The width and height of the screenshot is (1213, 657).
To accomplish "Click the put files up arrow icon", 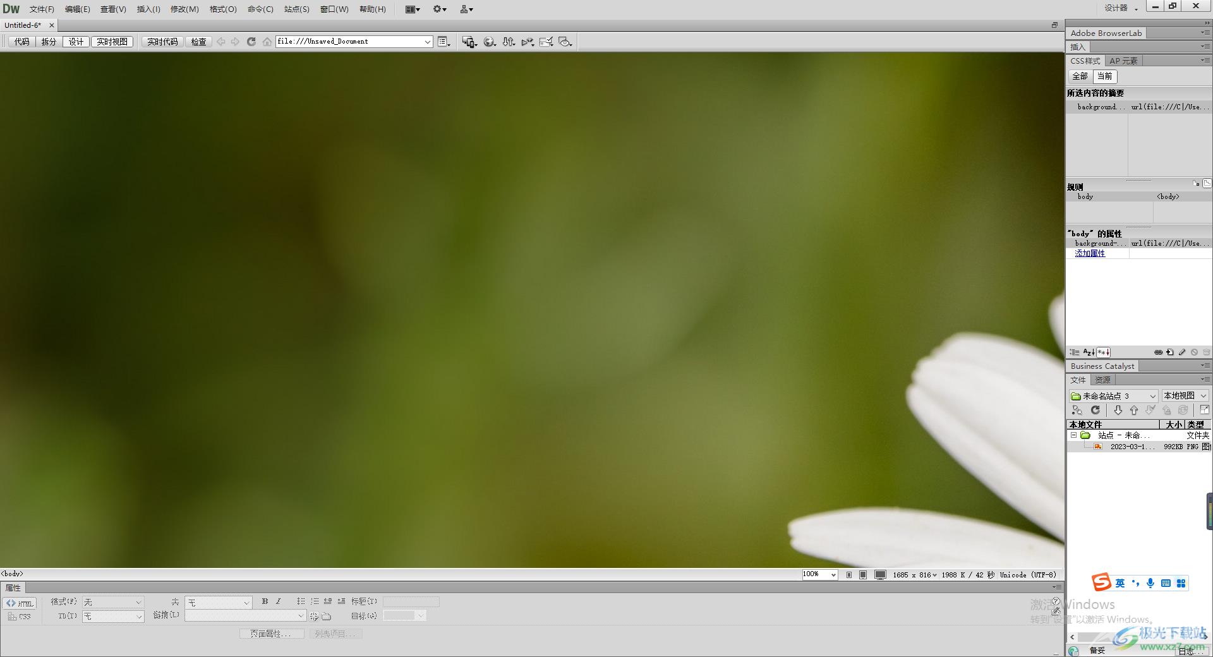I will click(x=1134, y=411).
